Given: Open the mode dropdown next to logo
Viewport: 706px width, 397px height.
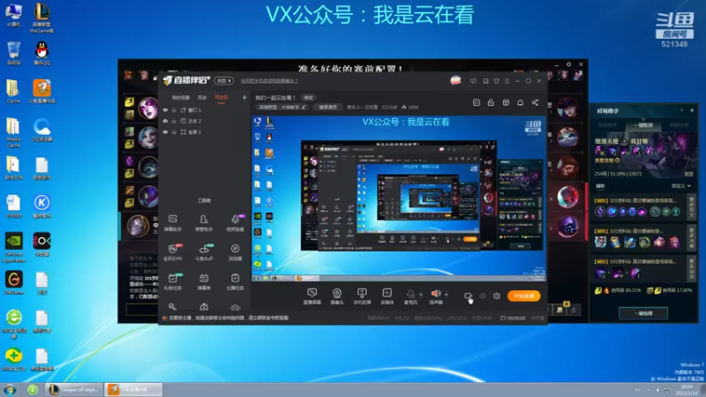Looking at the screenshot, I should point(224,80).
